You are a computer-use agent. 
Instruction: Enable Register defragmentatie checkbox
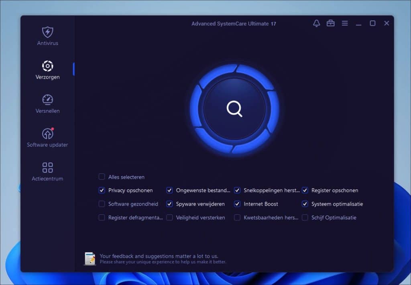point(102,218)
